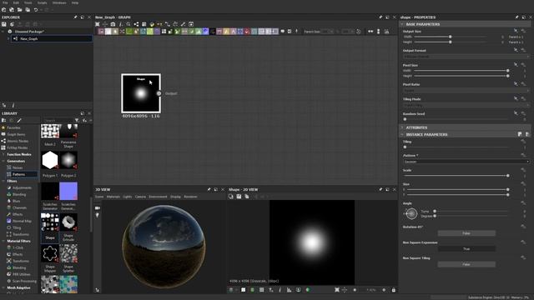Click the red node icon in the atomic nodes toolbar

(247, 32)
